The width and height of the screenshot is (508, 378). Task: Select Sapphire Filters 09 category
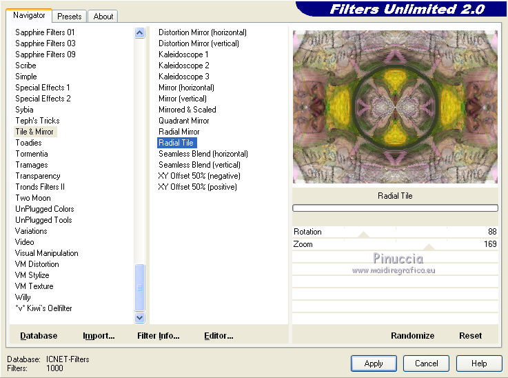click(45, 54)
